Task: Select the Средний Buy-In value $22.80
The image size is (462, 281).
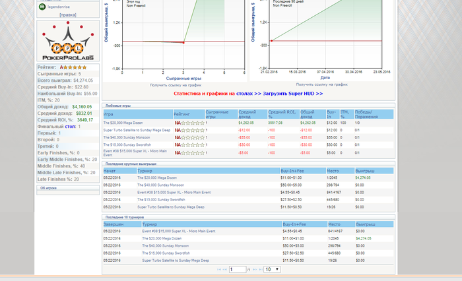Action: [82, 87]
